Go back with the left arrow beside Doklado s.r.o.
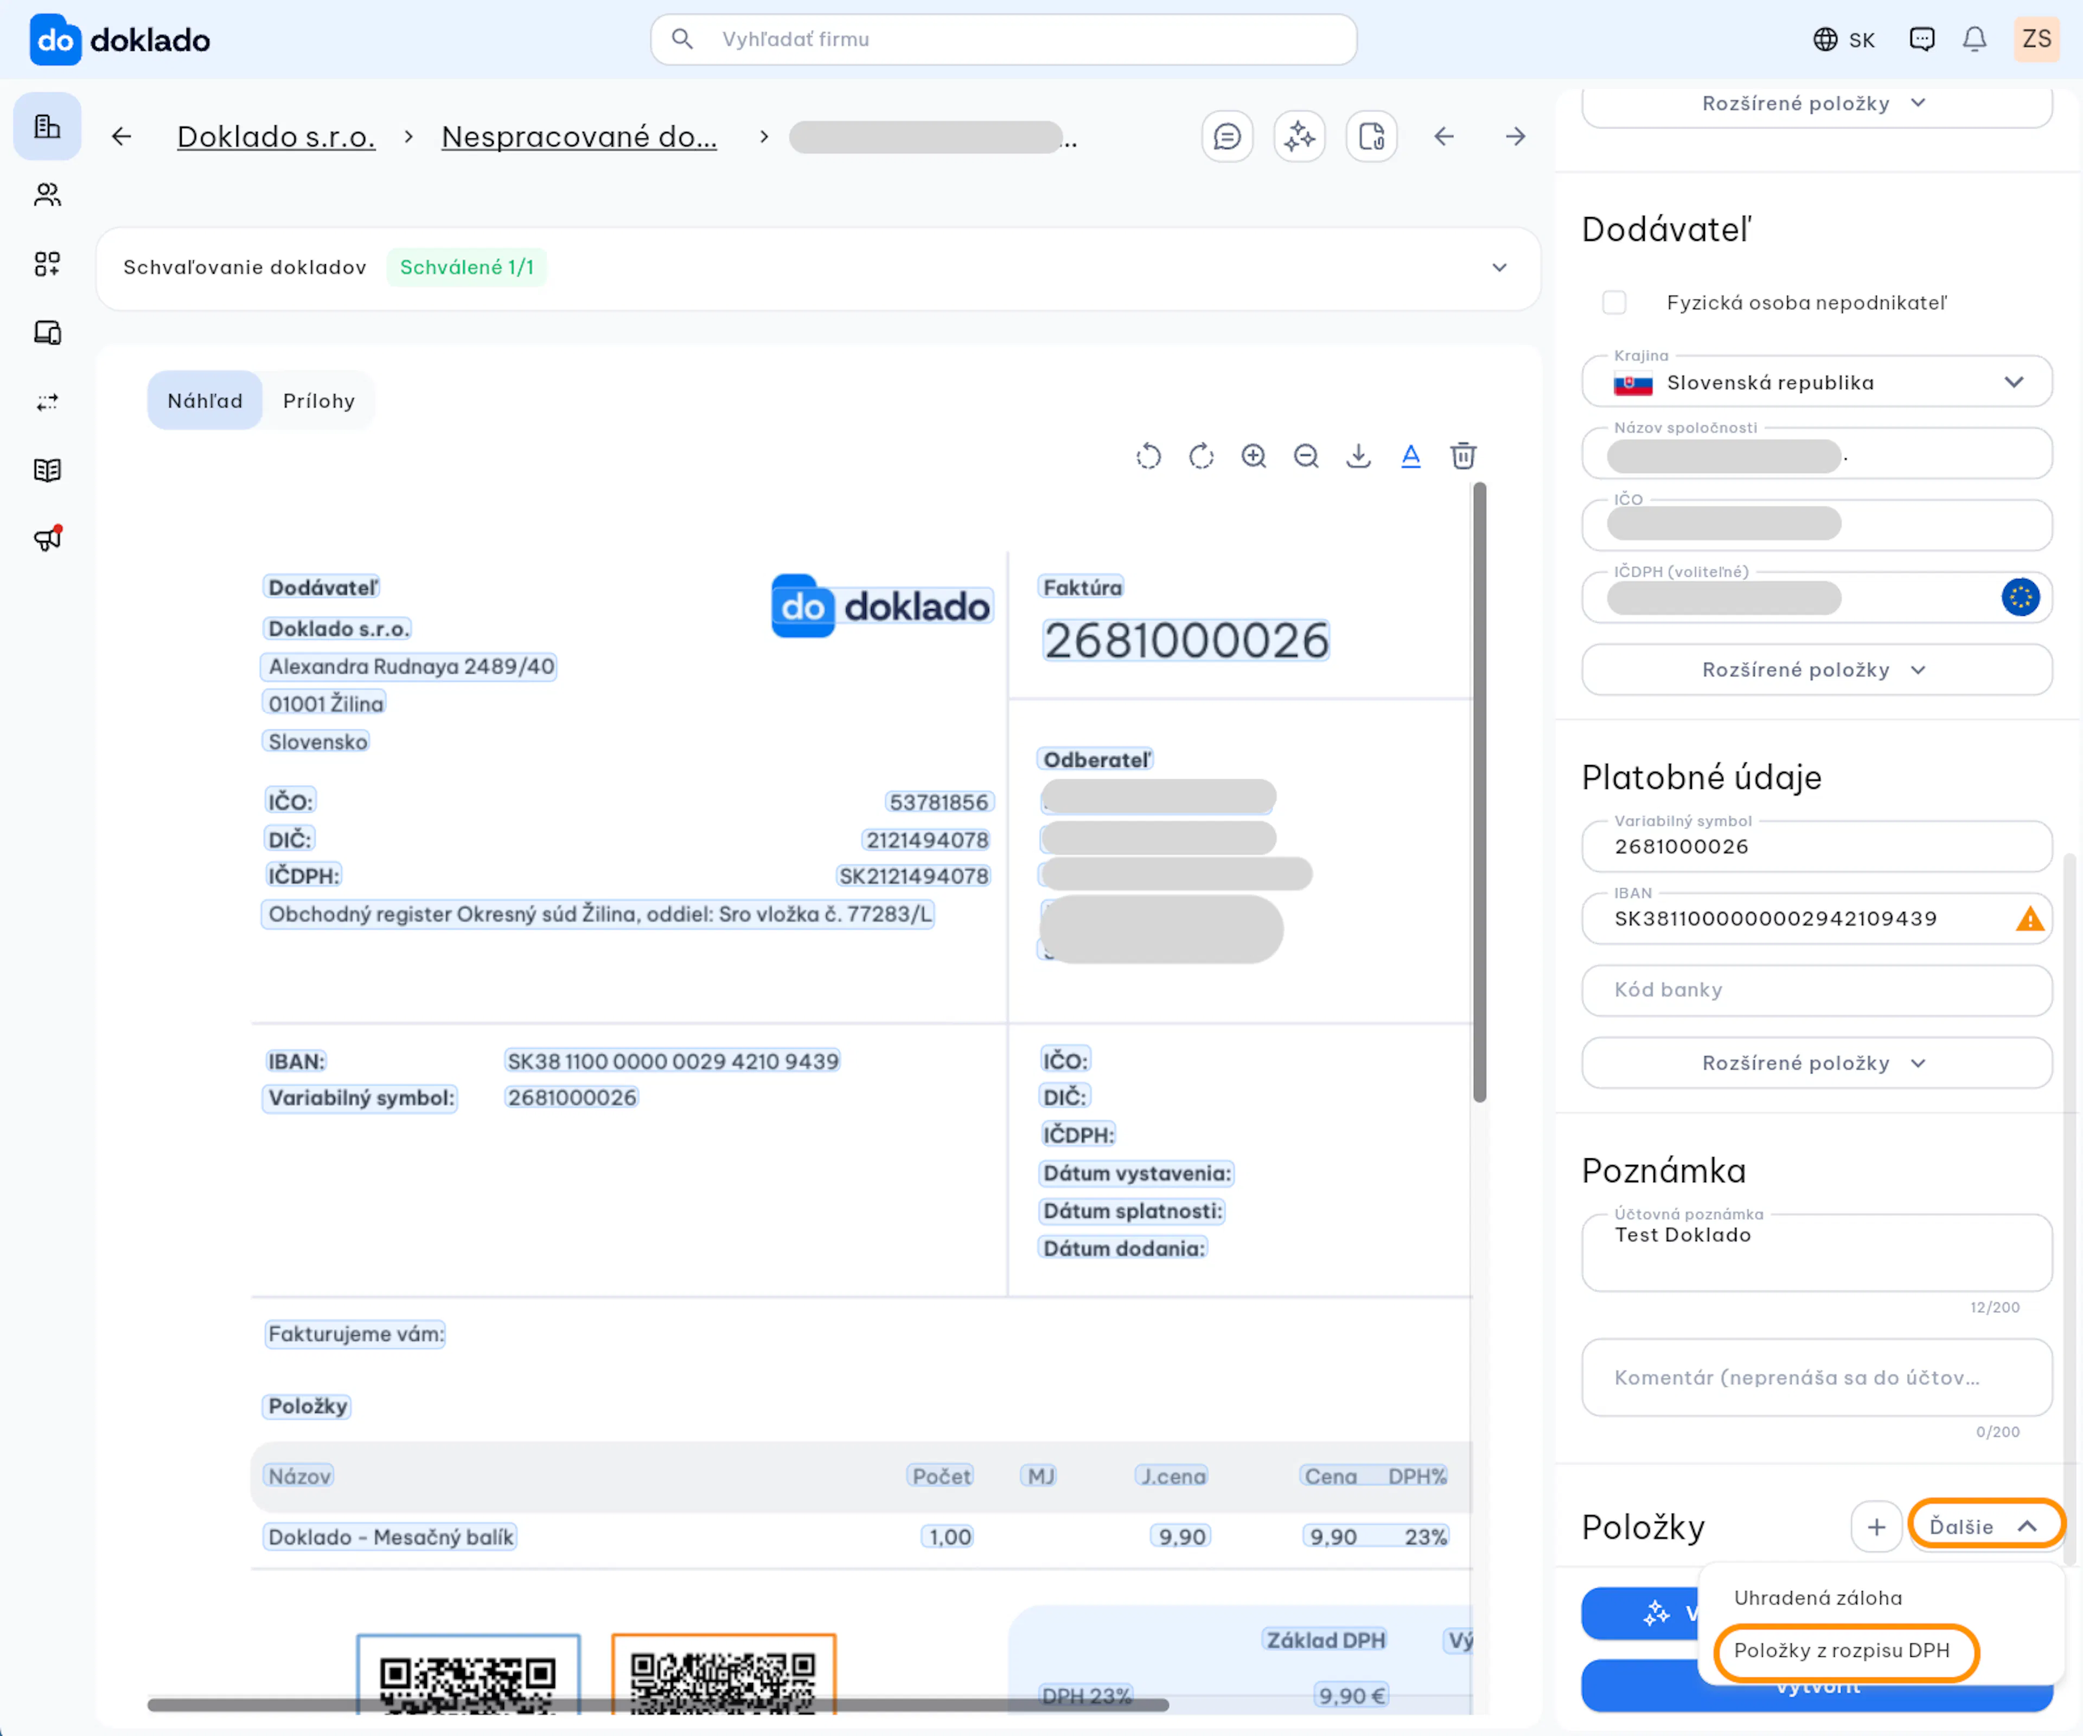The image size is (2083, 1736). click(x=121, y=137)
